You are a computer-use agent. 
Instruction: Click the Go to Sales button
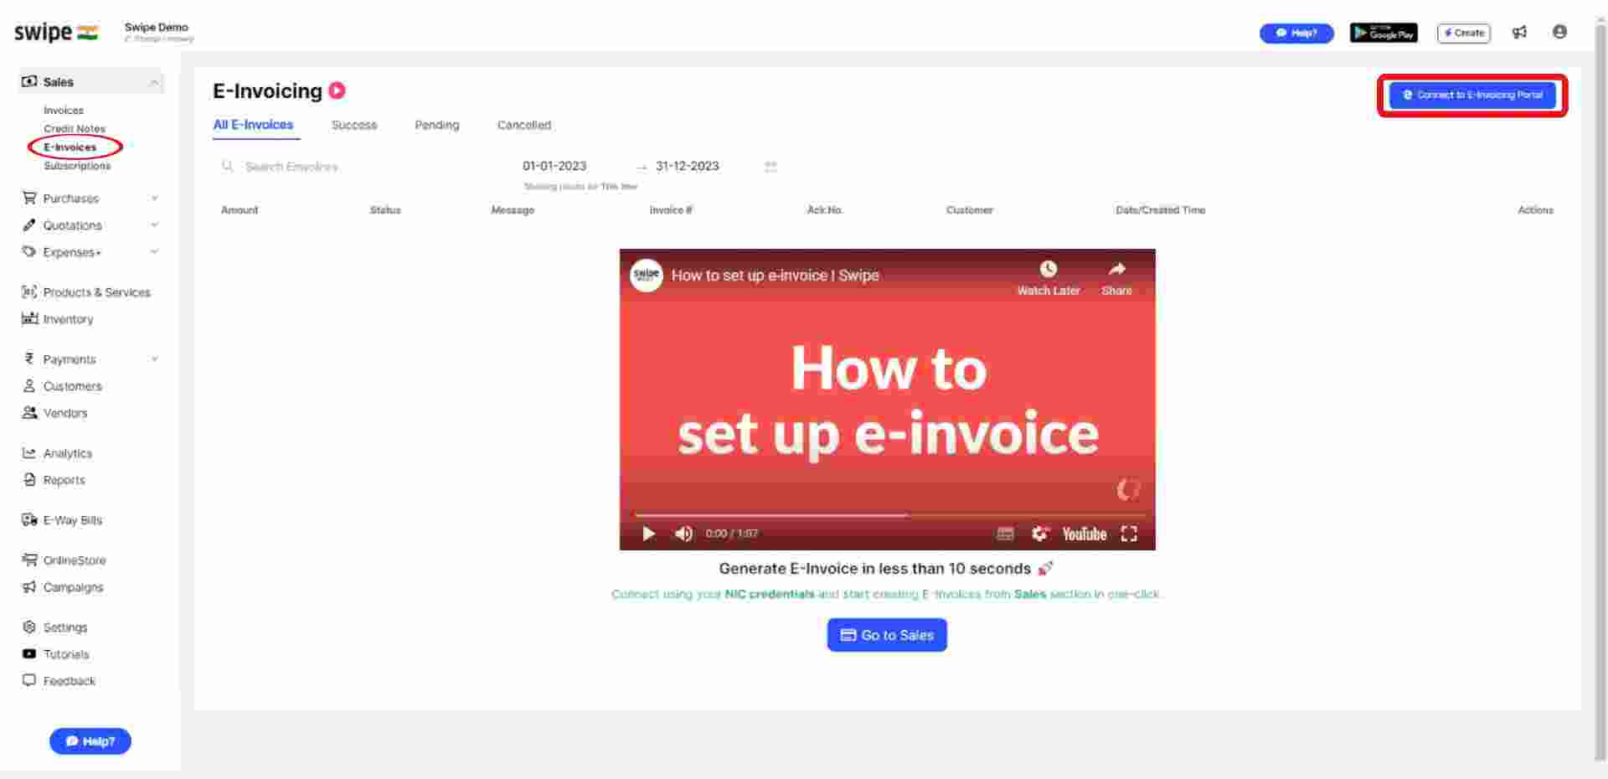pos(887,635)
